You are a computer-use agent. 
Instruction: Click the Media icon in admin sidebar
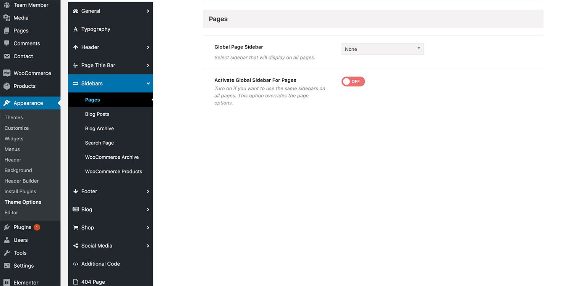tap(7, 18)
